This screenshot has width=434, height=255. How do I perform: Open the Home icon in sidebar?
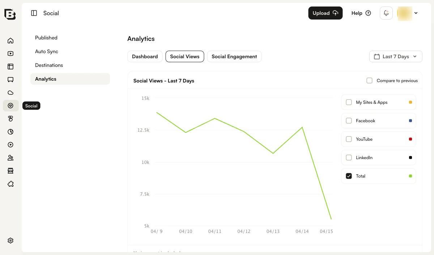[10, 41]
